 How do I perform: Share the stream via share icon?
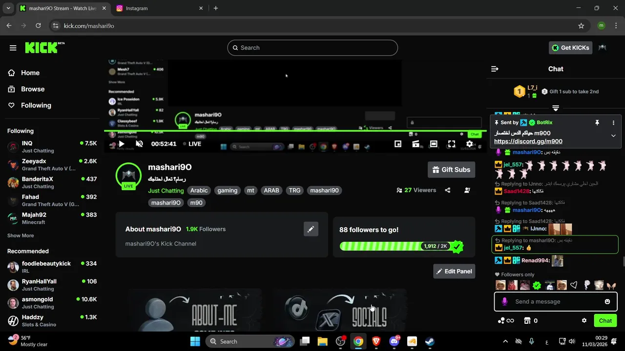[x=448, y=190]
